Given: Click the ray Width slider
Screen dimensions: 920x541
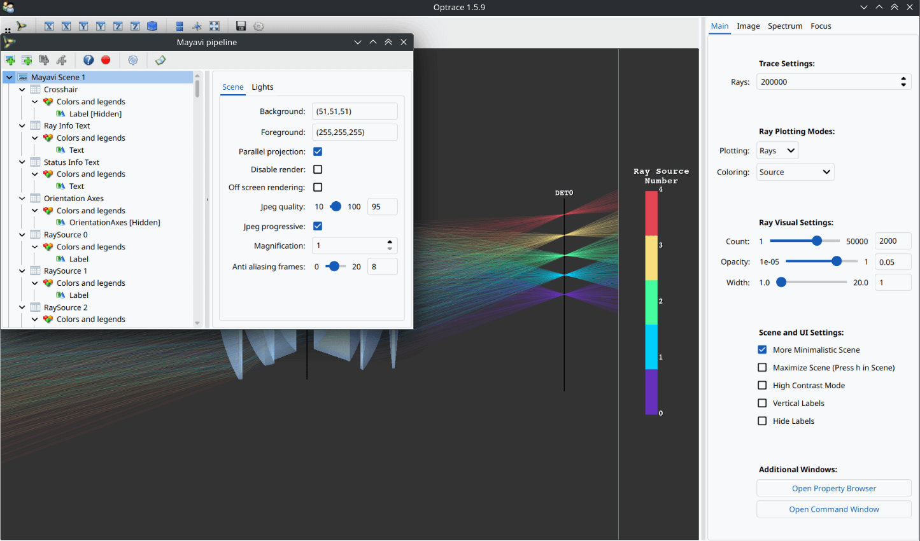Looking at the screenshot, I should coord(812,283).
